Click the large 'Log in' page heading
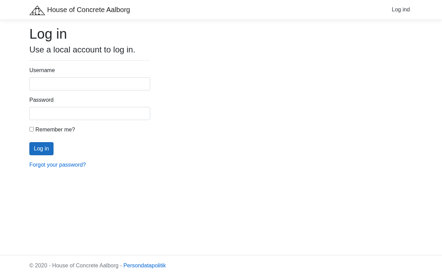Image resolution: width=442 pixels, height=276 pixels. [x=48, y=34]
